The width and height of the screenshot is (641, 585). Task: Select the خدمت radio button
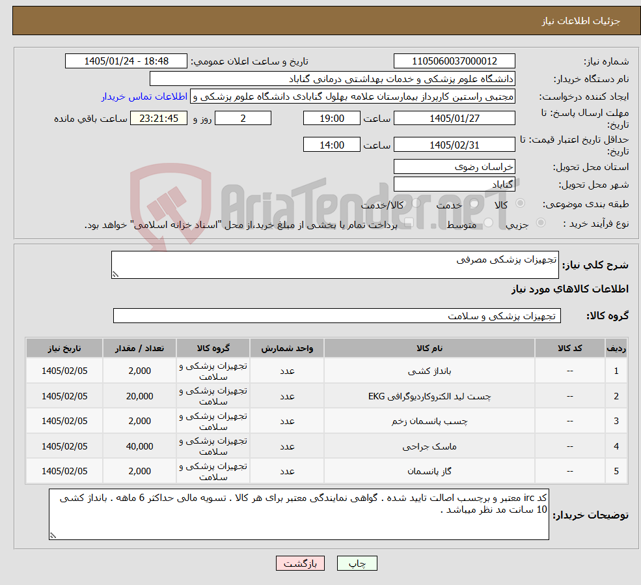coord(474,203)
